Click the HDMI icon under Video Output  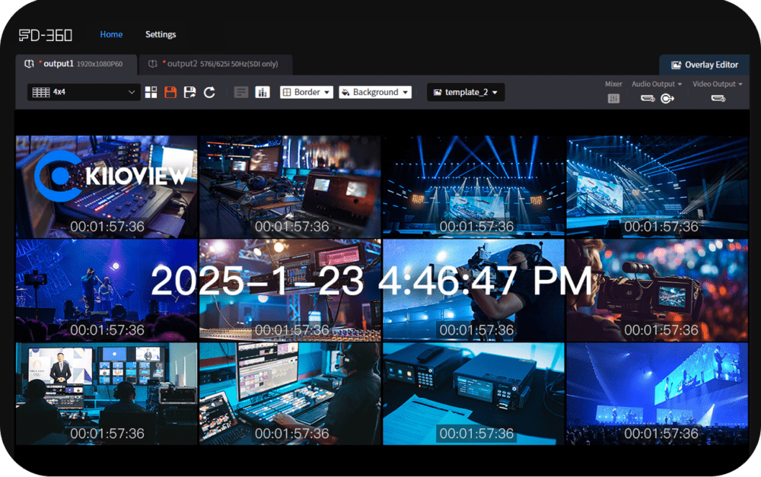718,98
